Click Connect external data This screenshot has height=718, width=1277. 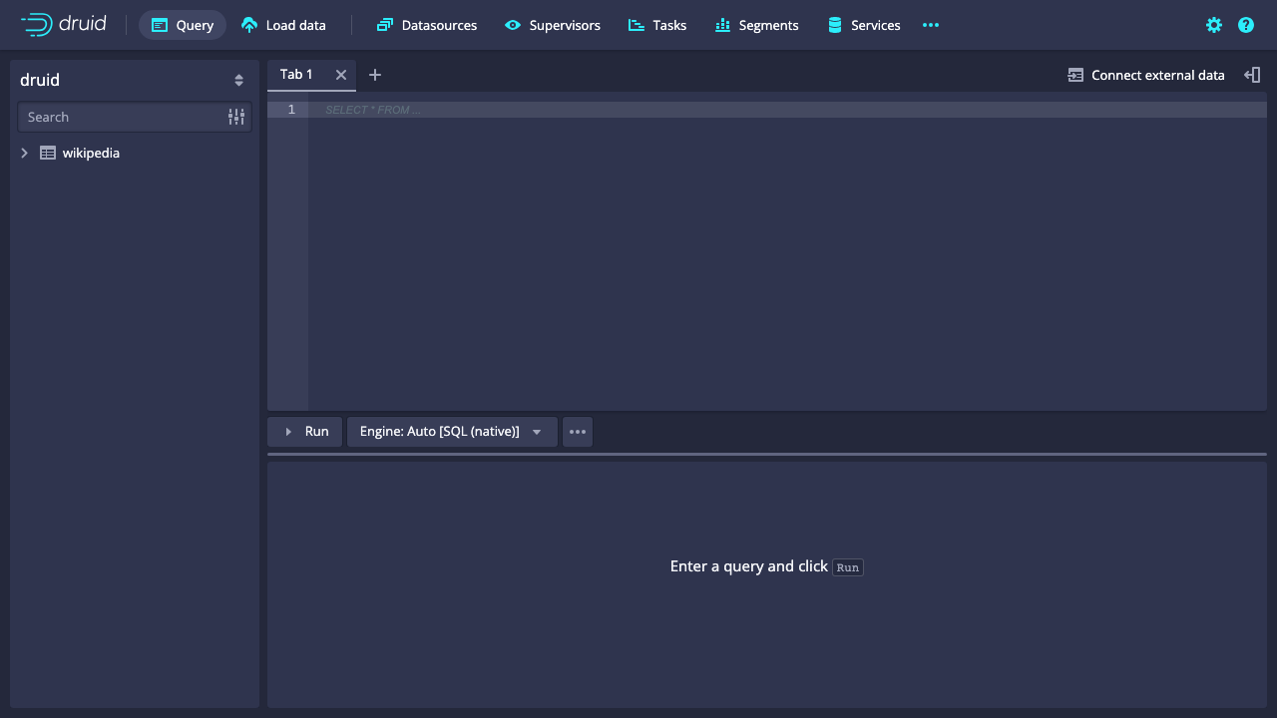(1146, 75)
